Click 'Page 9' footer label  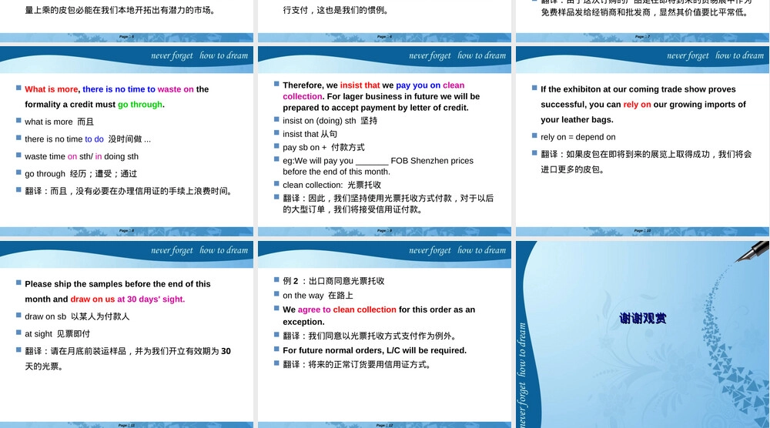tap(384, 231)
